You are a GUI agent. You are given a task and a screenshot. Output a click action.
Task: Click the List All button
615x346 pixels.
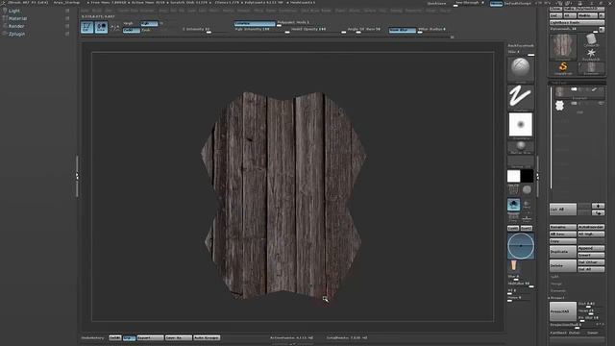point(563,210)
